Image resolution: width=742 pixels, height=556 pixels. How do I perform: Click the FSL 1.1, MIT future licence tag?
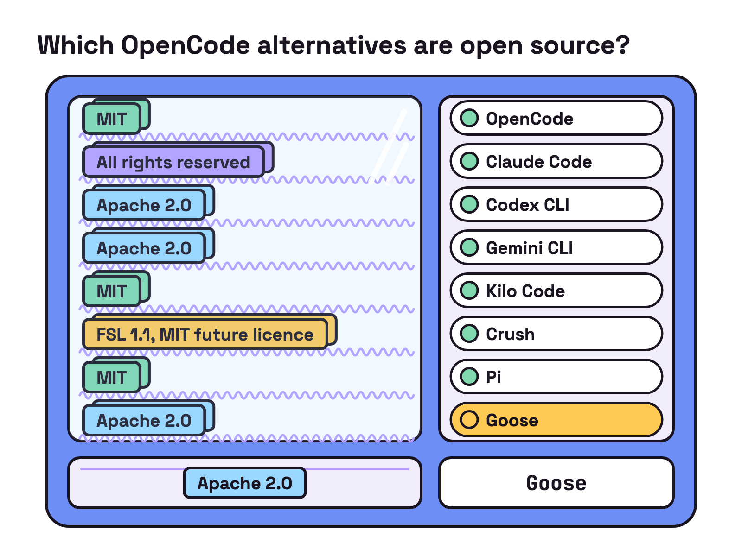point(205,335)
